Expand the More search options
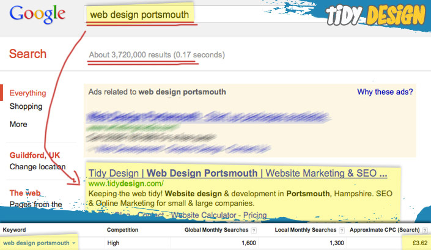 [18, 124]
